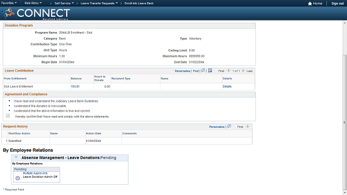The image size is (347, 195).
Task: Click Action Date column header
Action: tap(93, 133)
